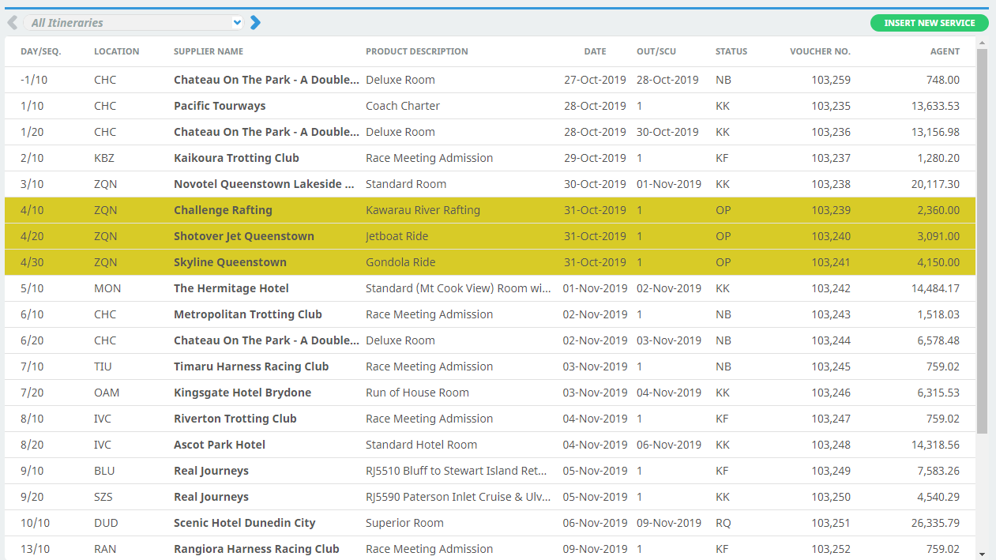Screen dimensions: 996x560
Task: Select the Timaru Harness Racing Club row
Action: click(490, 366)
